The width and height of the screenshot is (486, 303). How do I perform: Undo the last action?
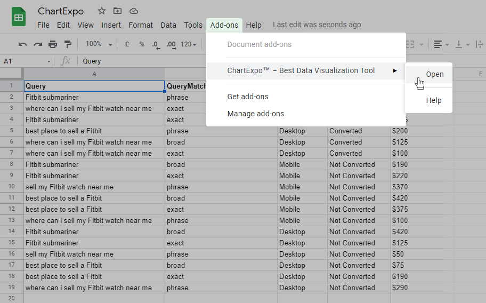click(x=22, y=44)
